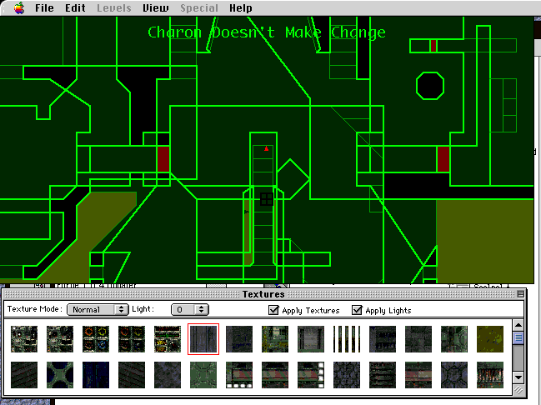This screenshot has width=541, height=405.
Task: Open the File menu
Action: coord(44,8)
